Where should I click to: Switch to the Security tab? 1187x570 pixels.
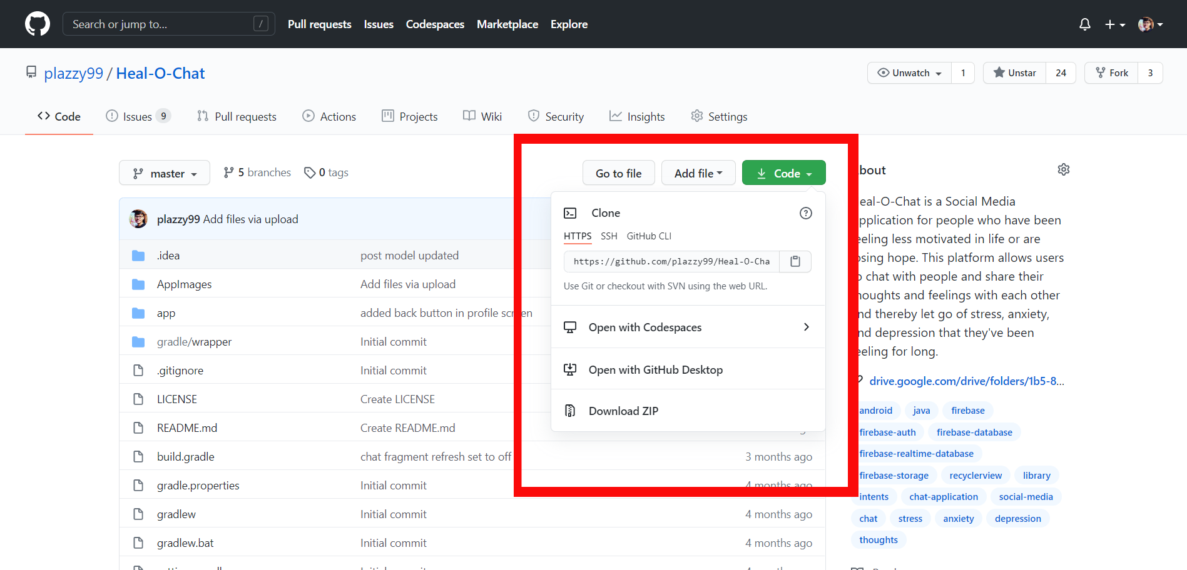[556, 116]
